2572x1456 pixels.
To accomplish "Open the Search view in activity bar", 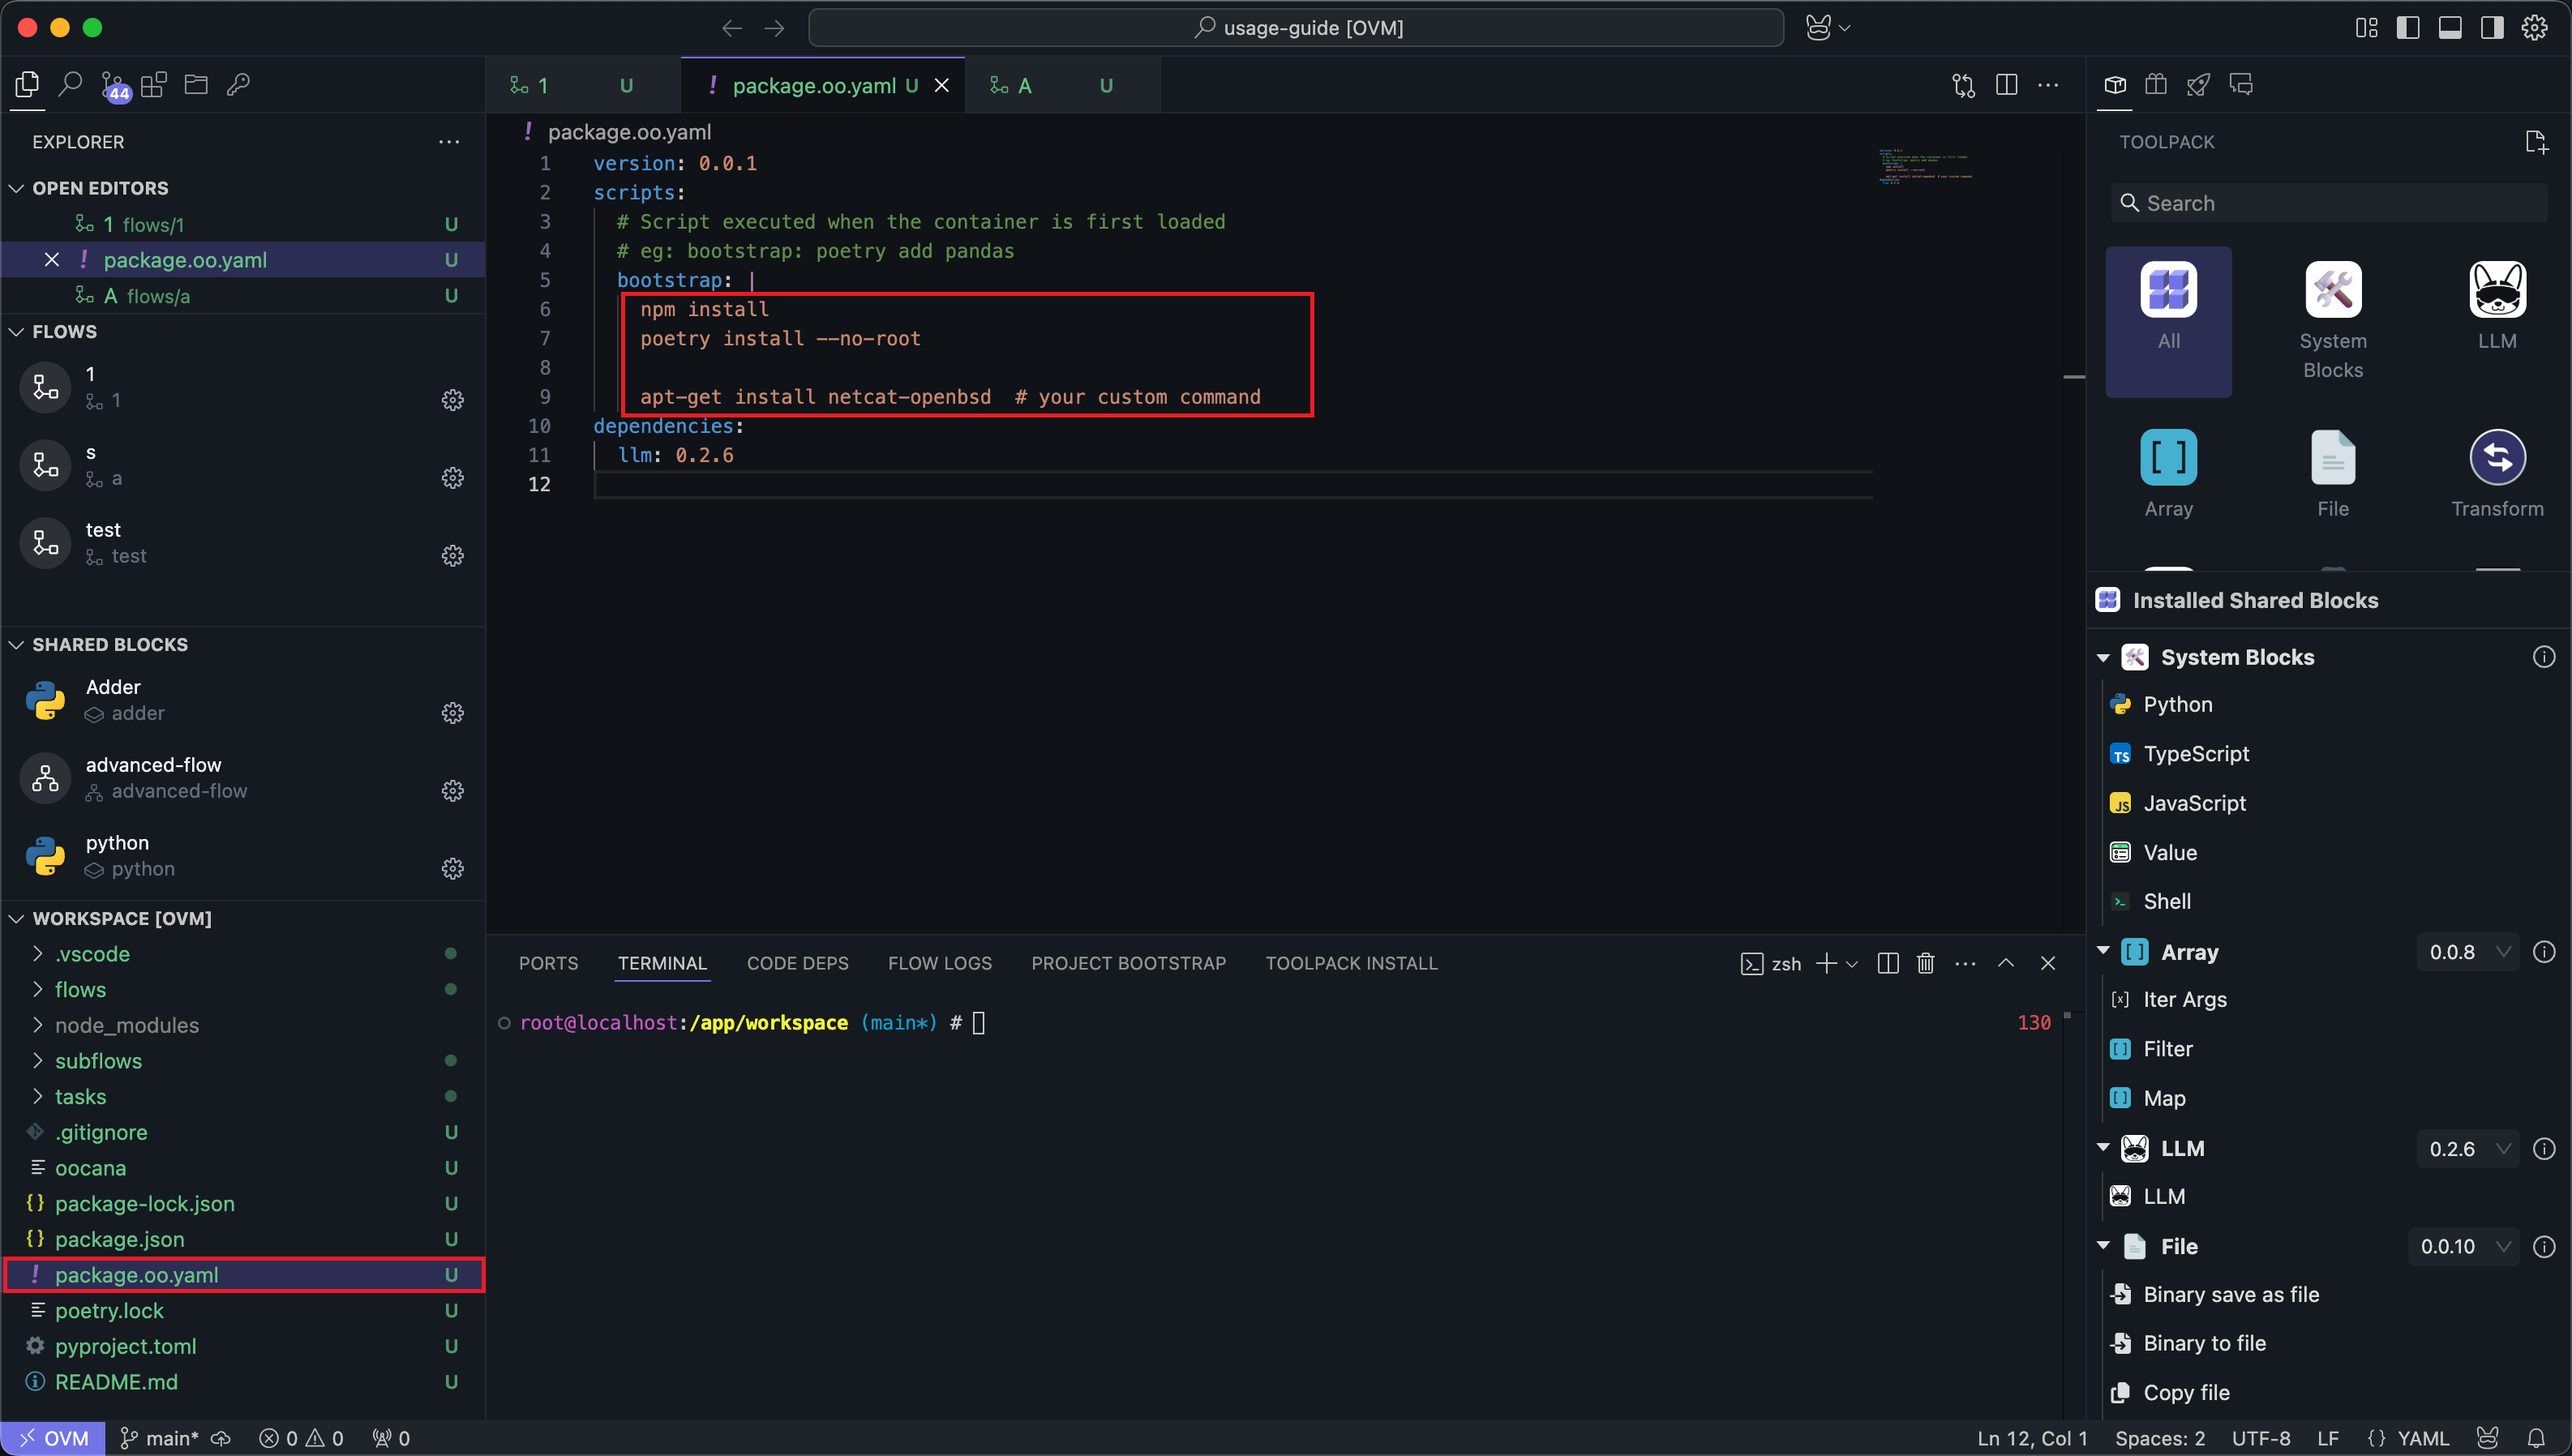I will (70, 85).
